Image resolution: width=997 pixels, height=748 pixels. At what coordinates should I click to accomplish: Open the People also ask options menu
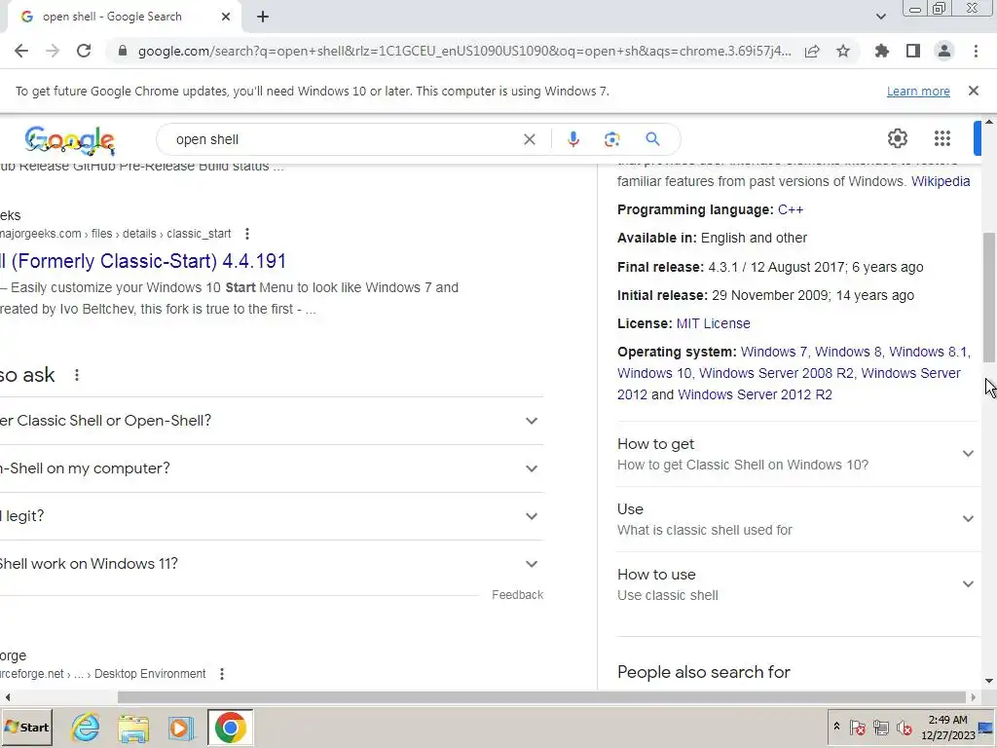[77, 375]
